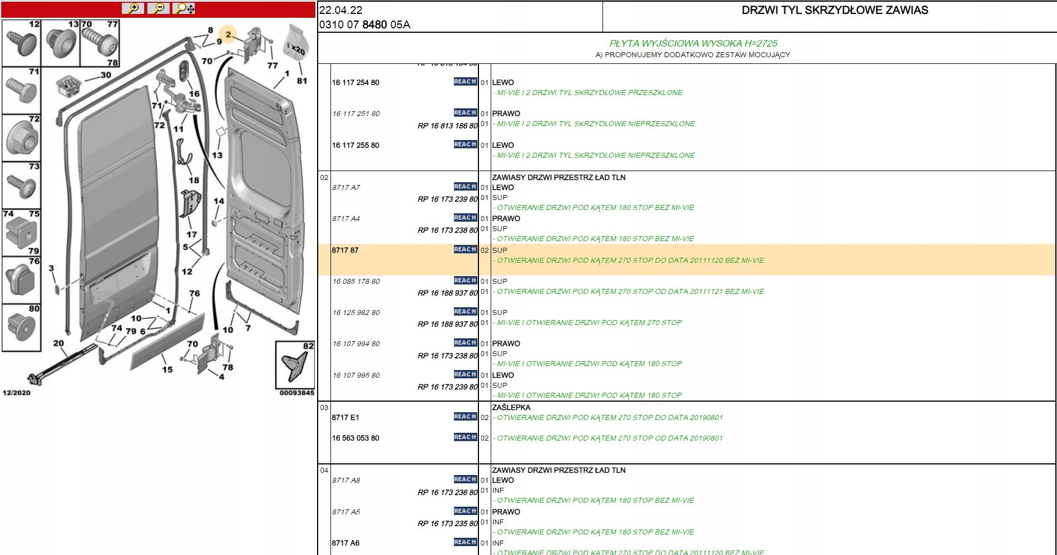Select part number 16 125 982 80
Viewport: 1057px width, 555px height.
pyautogui.click(x=356, y=313)
